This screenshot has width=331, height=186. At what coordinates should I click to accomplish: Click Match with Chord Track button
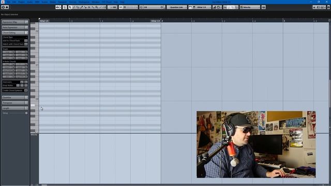(26, 44)
